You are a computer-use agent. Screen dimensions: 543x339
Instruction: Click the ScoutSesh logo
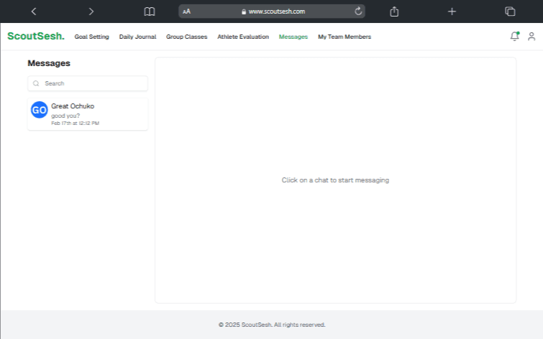tap(36, 37)
